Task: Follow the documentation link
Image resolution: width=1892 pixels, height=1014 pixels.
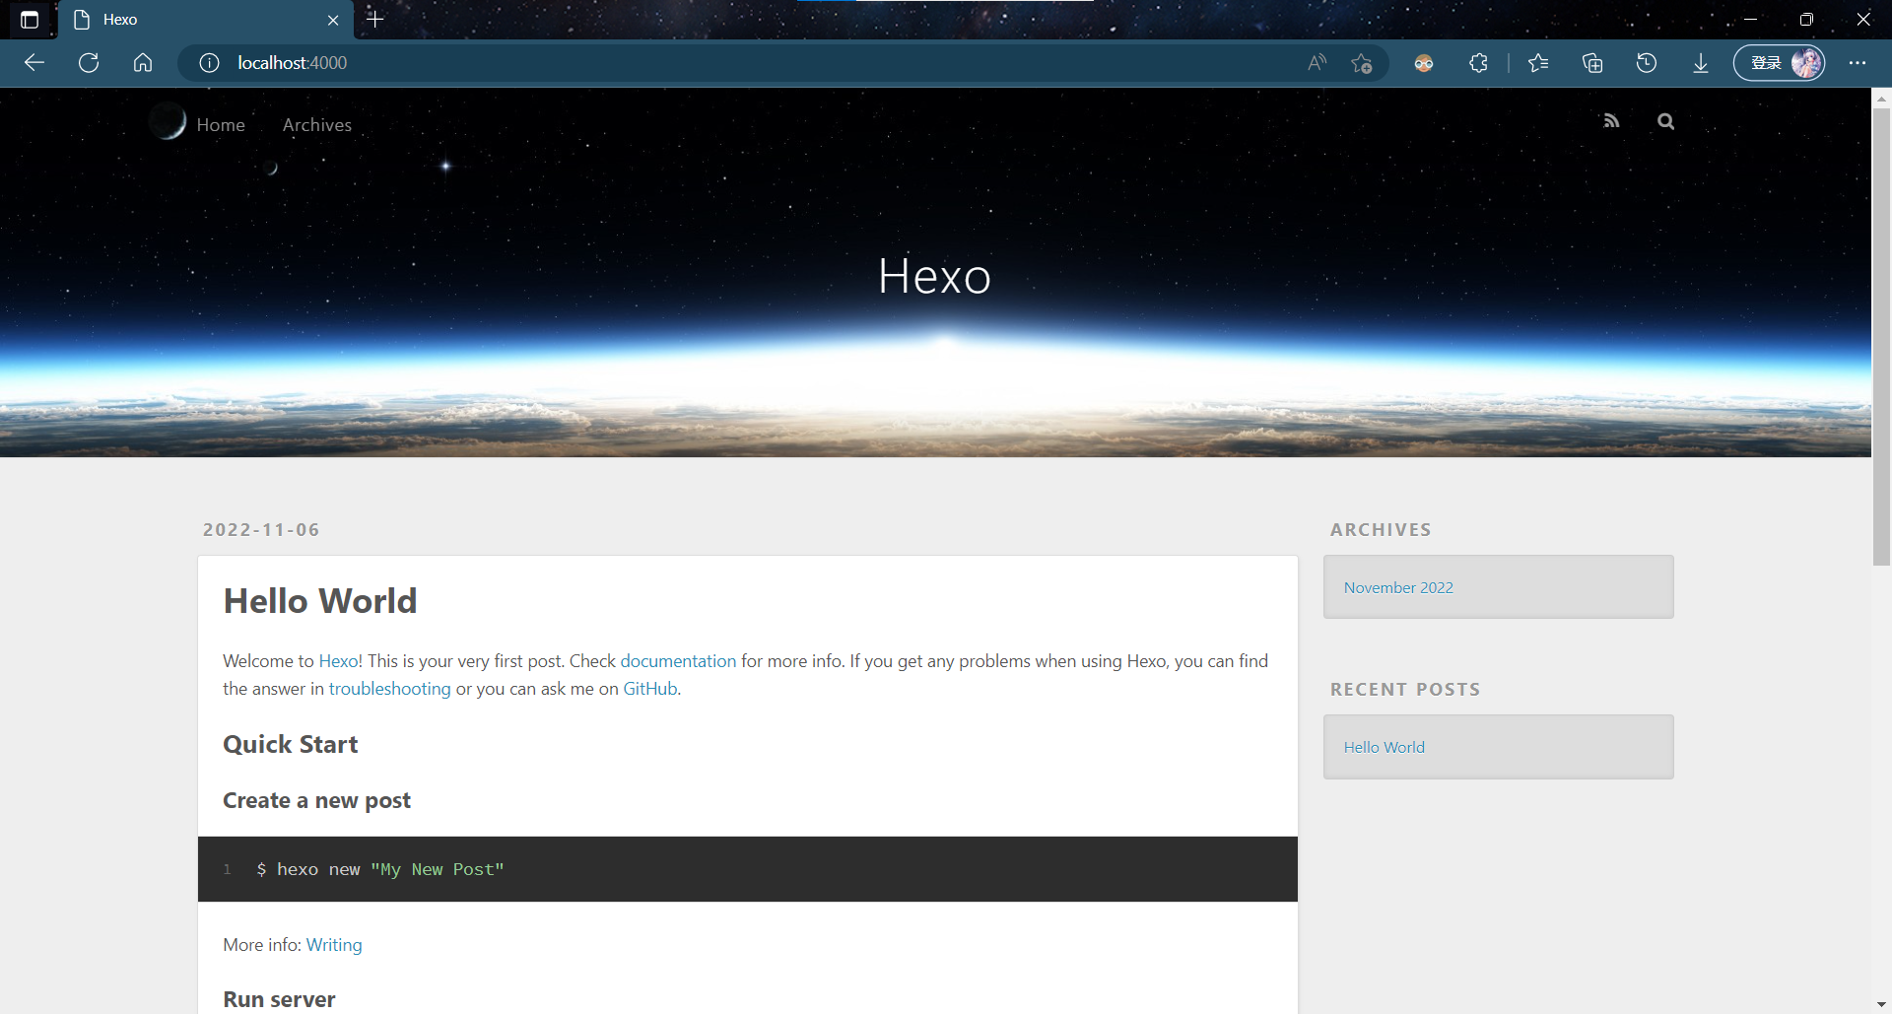Action: tap(678, 661)
